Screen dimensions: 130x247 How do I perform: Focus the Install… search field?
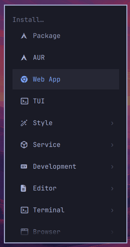66,20
